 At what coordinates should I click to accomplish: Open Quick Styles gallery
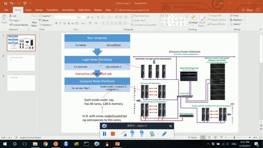pos(202,21)
